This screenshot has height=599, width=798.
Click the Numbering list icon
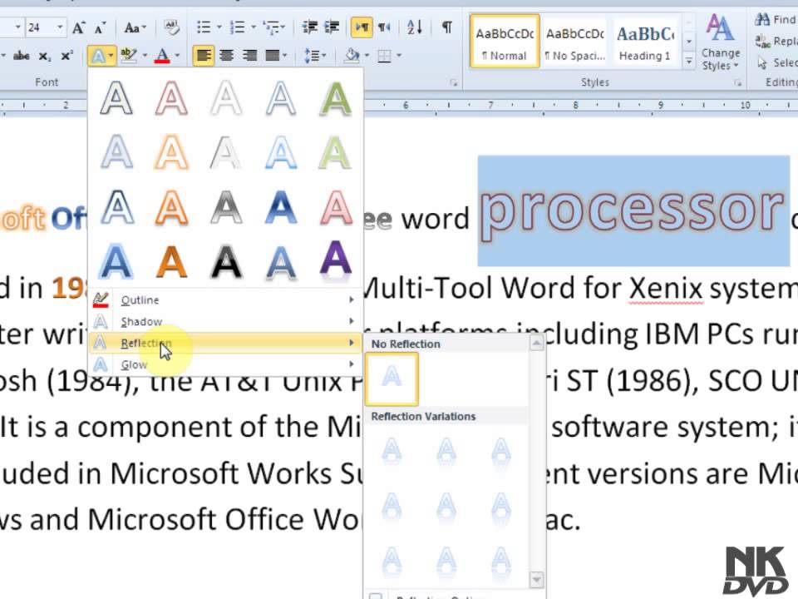[x=238, y=27]
